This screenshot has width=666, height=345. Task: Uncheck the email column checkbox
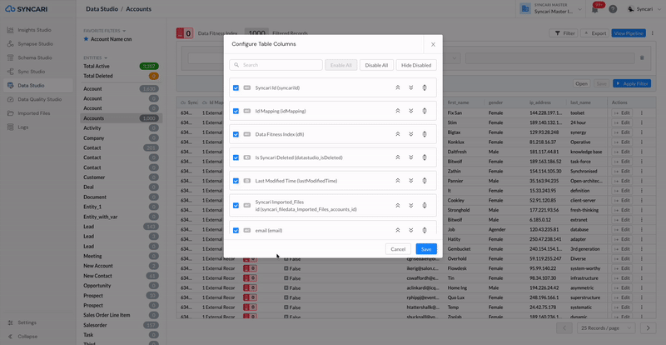236,230
